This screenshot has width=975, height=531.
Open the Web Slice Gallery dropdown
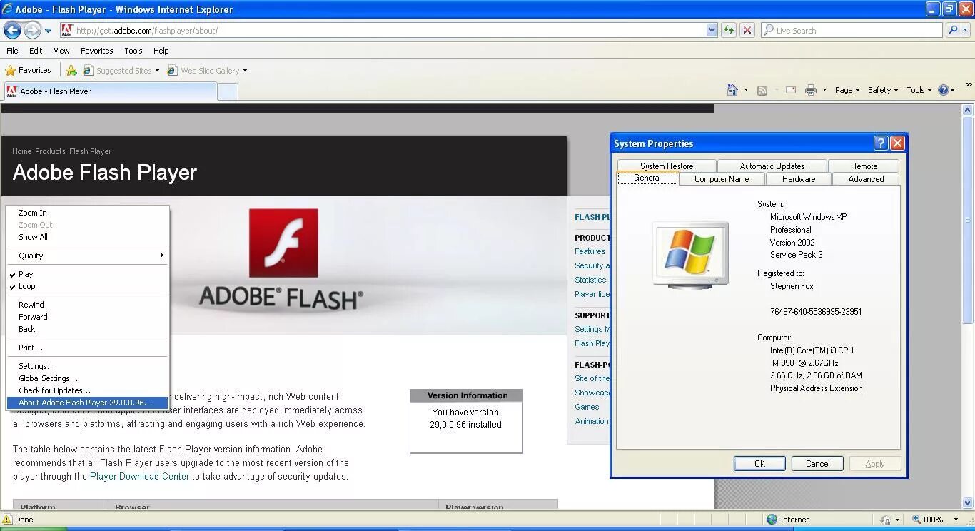tap(207, 70)
